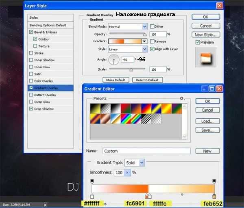Screen dimensions: 244x208
Task: Select the black-to-white gradient preset
Action: (115, 108)
